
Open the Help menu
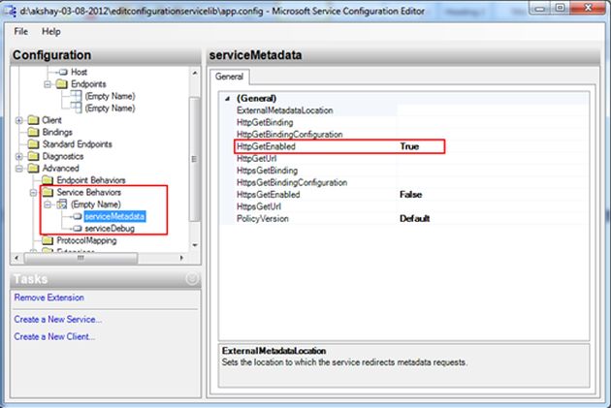[x=51, y=32]
